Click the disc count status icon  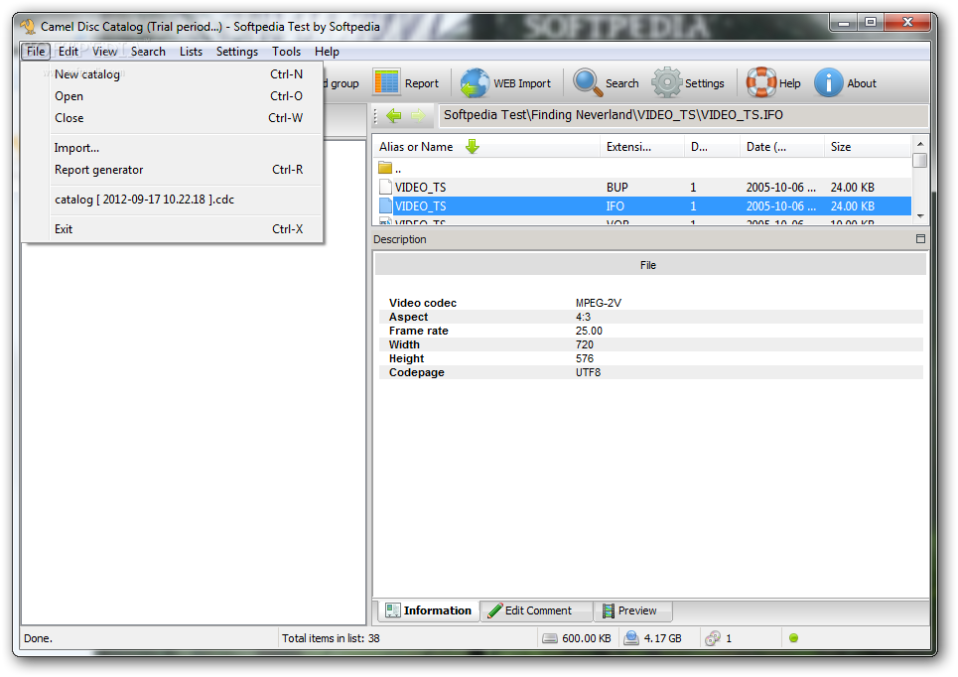click(x=713, y=638)
